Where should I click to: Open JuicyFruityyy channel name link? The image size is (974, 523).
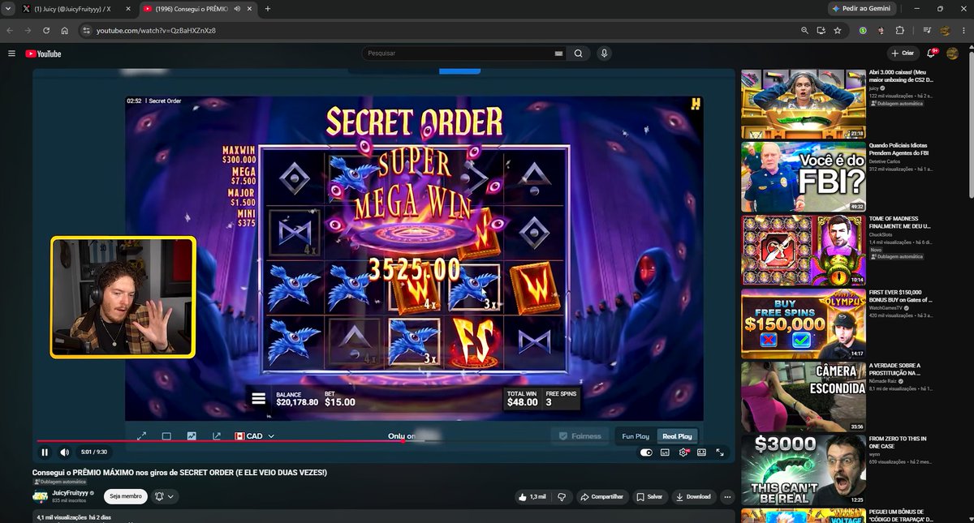point(71,493)
